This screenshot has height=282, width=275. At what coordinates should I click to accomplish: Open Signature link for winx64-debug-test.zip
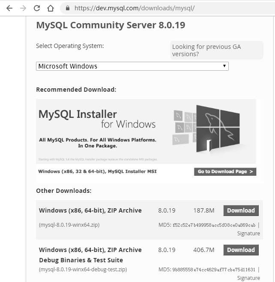(248, 278)
